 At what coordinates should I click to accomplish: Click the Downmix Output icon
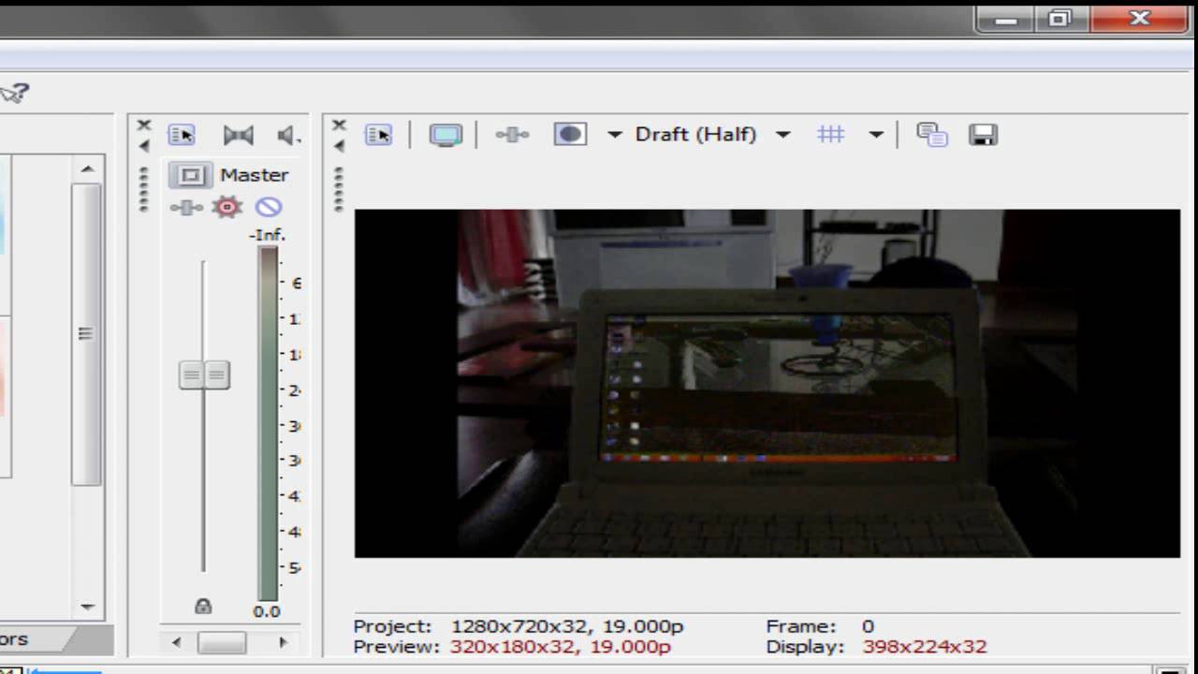point(239,136)
